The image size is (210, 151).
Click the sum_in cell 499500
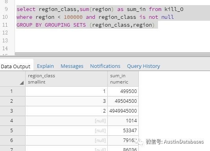[123, 91]
